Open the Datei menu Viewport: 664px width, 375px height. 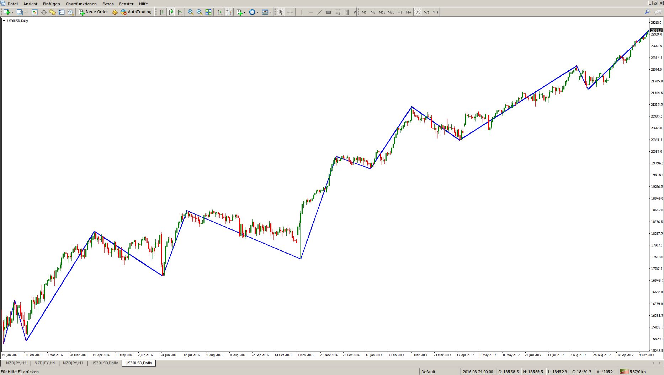coord(12,4)
